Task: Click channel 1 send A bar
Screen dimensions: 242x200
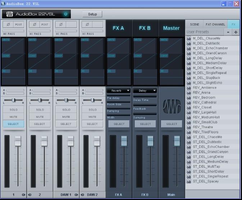Action: pos(15,90)
